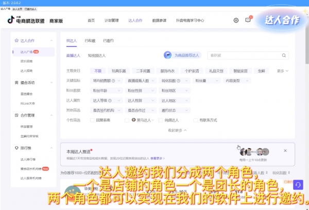Open 抖音电商学习中心 navigation item
The width and height of the screenshot is (309, 210).
click(190, 21)
